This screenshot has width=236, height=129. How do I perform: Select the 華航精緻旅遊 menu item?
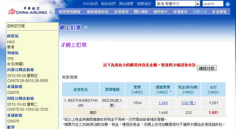98,12
